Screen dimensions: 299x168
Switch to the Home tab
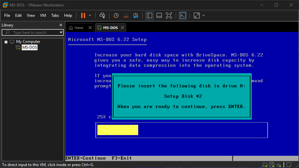76,28
